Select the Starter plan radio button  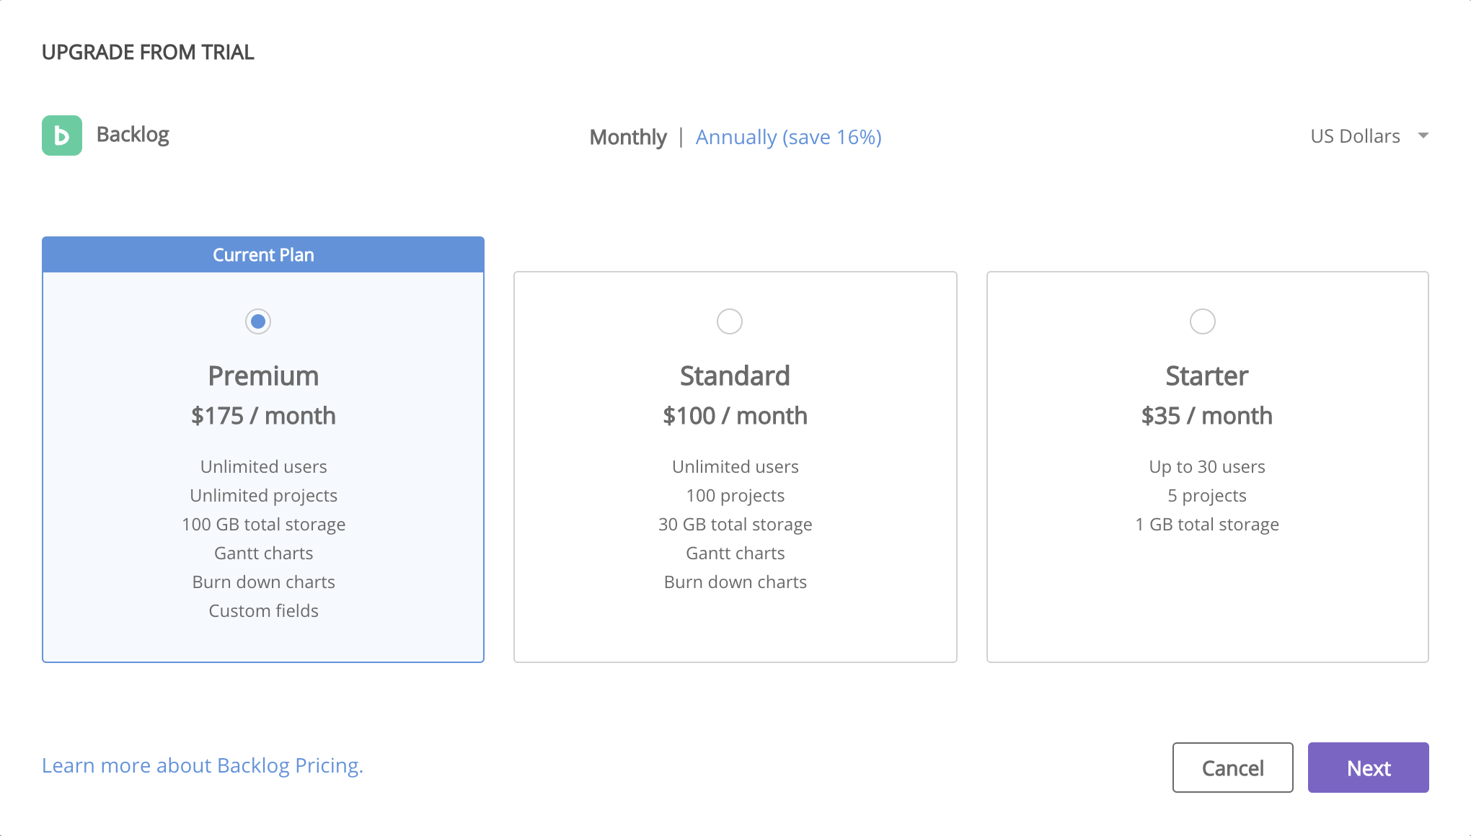(x=1203, y=321)
